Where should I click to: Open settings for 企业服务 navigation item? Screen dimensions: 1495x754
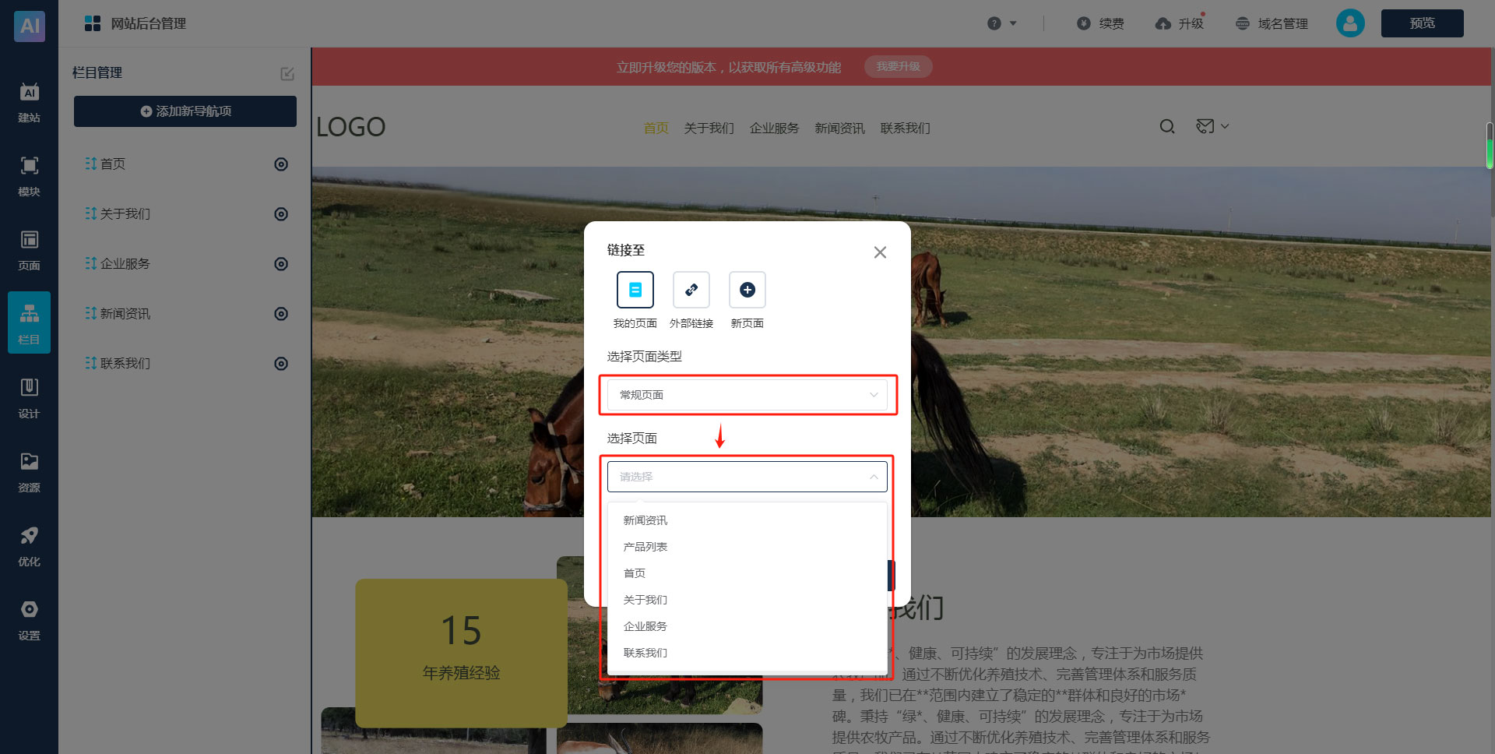281,264
